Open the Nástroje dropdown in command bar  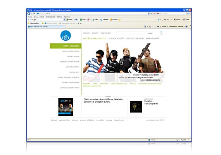point(181,26)
